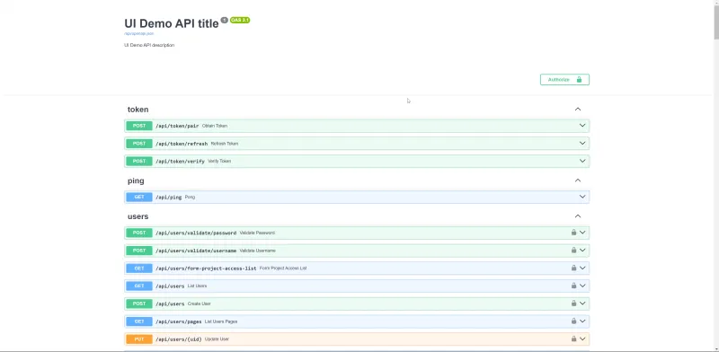This screenshot has width=719, height=352.
Task: Click the /api/users/validate/username path text
Action: tap(196, 251)
